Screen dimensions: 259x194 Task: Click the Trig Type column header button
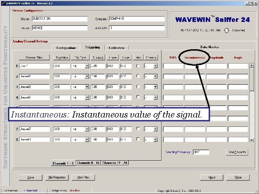point(80,57)
